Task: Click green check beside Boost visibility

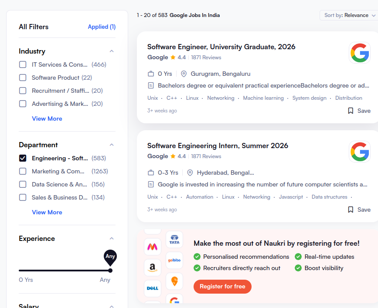Action: click(x=298, y=268)
